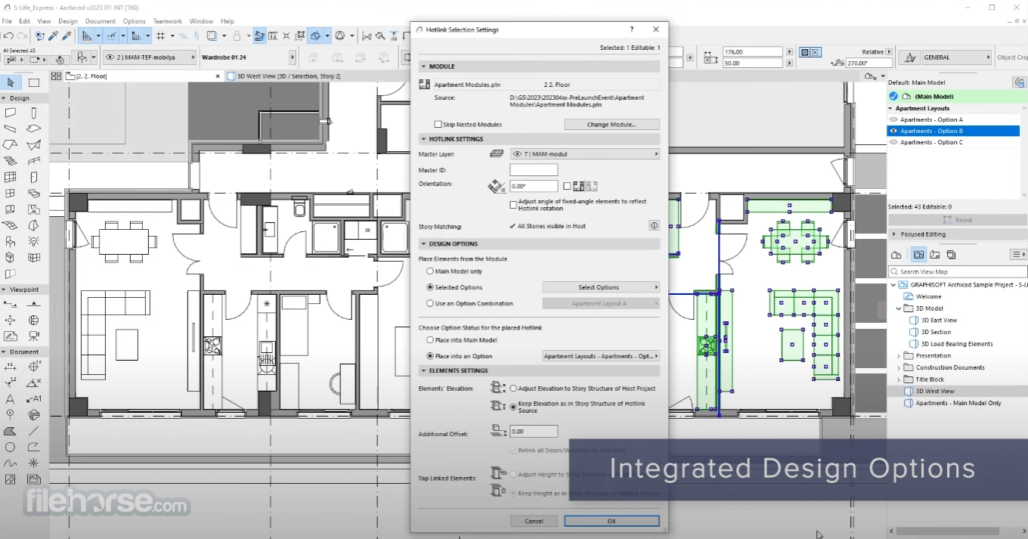
Task: Select the Object chair tool in toolbox
Action: (11, 242)
